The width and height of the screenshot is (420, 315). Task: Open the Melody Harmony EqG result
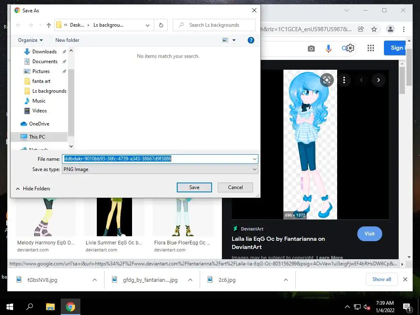pos(46,243)
